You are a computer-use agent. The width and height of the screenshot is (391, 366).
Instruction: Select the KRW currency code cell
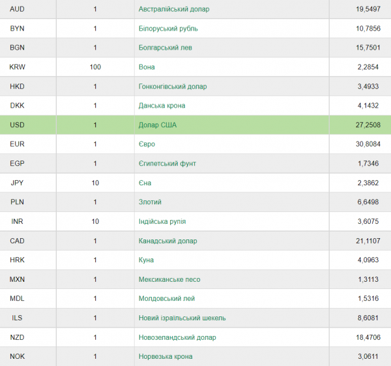pyautogui.click(x=28, y=67)
